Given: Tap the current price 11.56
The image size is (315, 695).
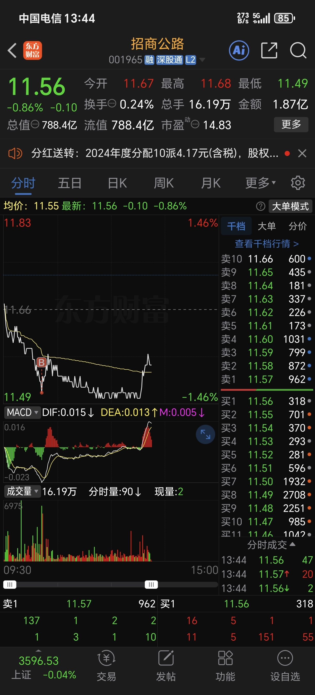Looking at the screenshot, I should pos(37,86).
